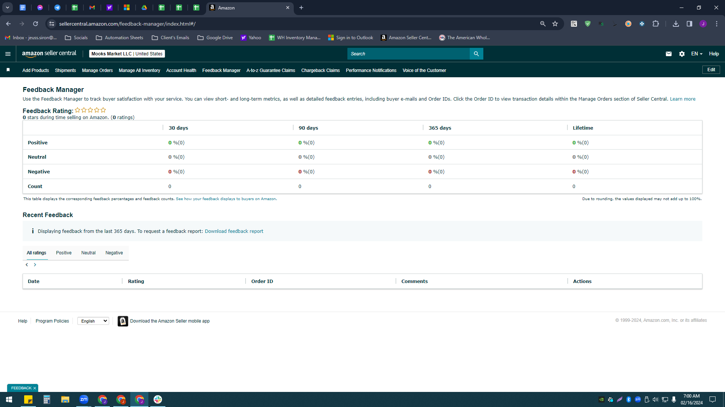Click the Edit button on the navigation bar

[x=711, y=70]
